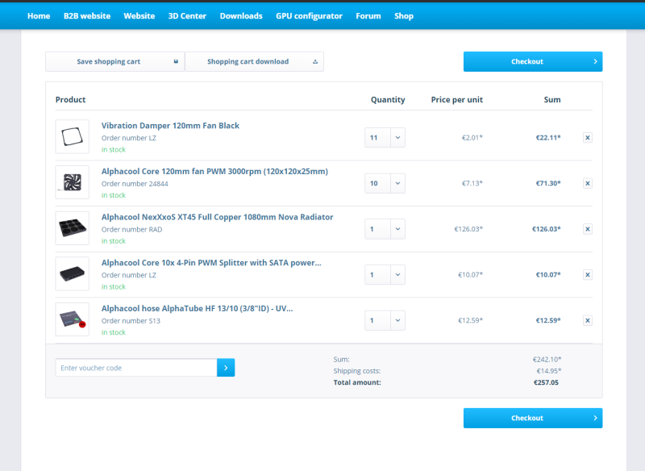Open Alphacool hose AlphaTube HF 13/10 link
645x471 pixels.
197,308
